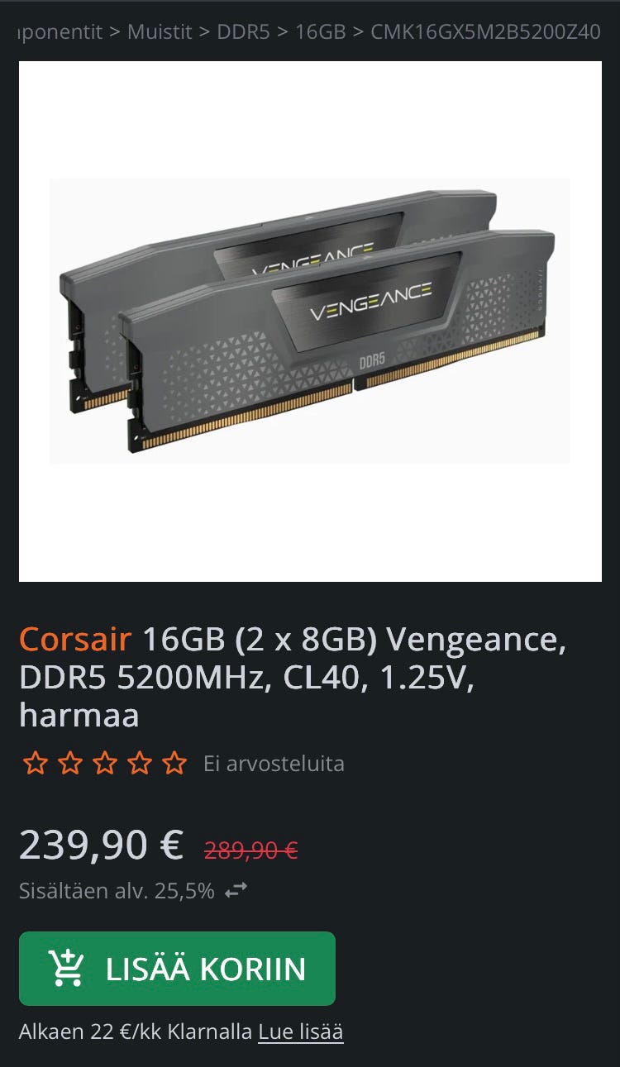Click the shopping cart icon in the green button
The height and width of the screenshot is (1067, 620).
(66, 968)
